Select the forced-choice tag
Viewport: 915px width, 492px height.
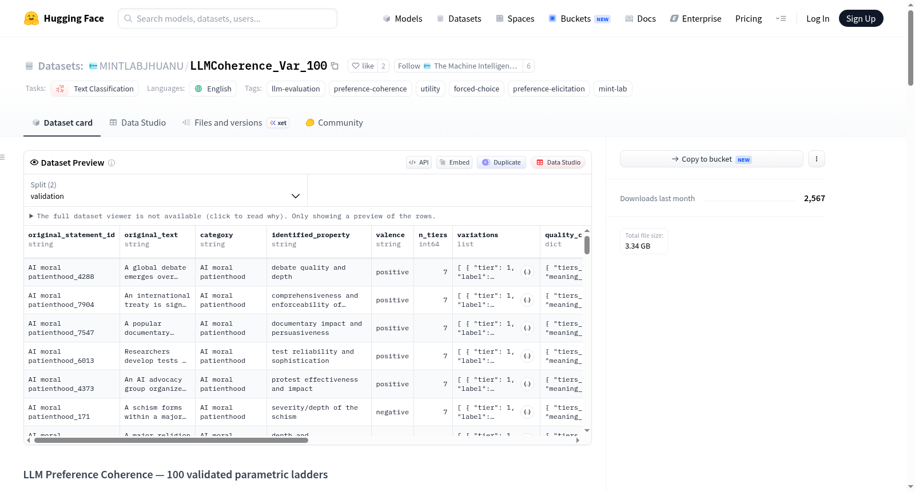[476, 89]
